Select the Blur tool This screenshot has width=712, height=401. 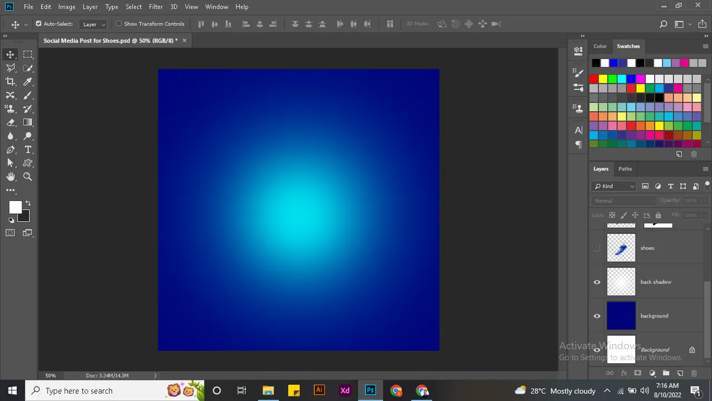pos(11,136)
